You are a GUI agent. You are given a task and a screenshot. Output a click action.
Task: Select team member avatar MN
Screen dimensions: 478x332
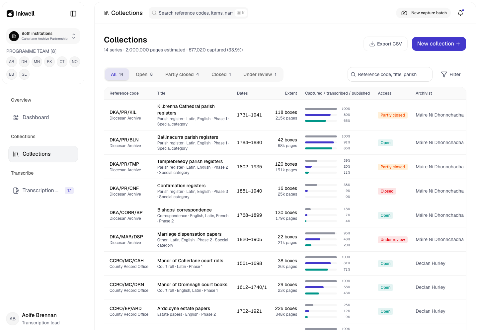click(37, 62)
